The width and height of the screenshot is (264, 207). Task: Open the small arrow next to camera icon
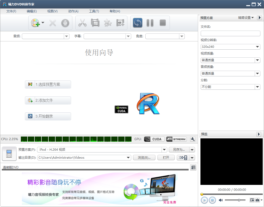[261, 200]
